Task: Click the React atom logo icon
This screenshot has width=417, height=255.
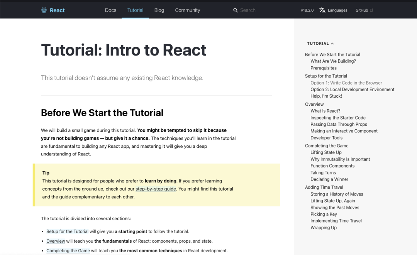Action: click(x=44, y=10)
